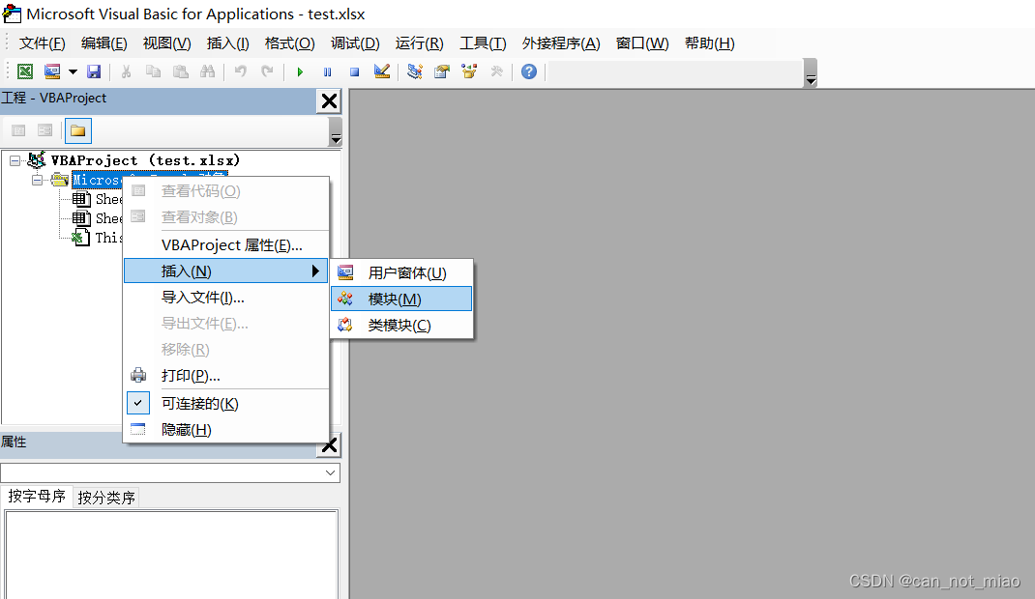Save the project with the floppy icon
The height and width of the screenshot is (599, 1035).
coord(94,71)
